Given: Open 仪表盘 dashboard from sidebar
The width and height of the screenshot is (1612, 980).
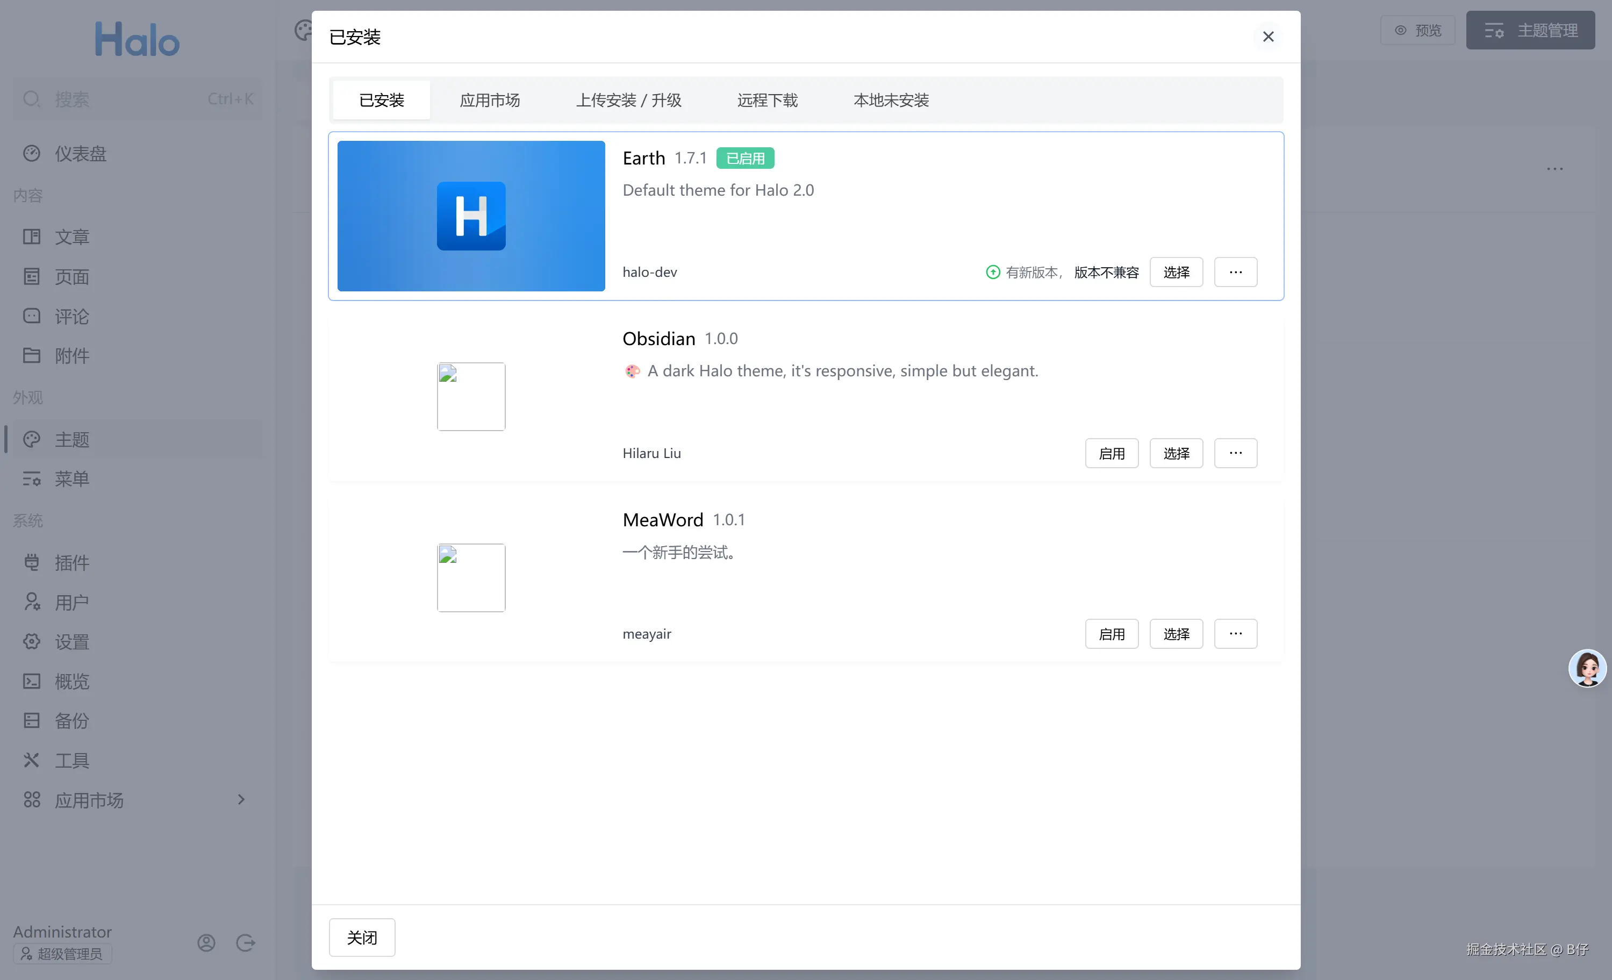Looking at the screenshot, I should [x=80, y=154].
